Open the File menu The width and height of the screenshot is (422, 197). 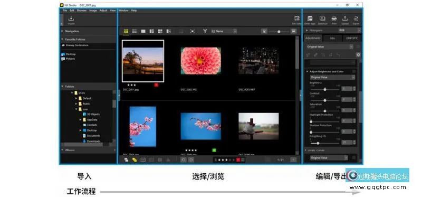(x=64, y=11)
